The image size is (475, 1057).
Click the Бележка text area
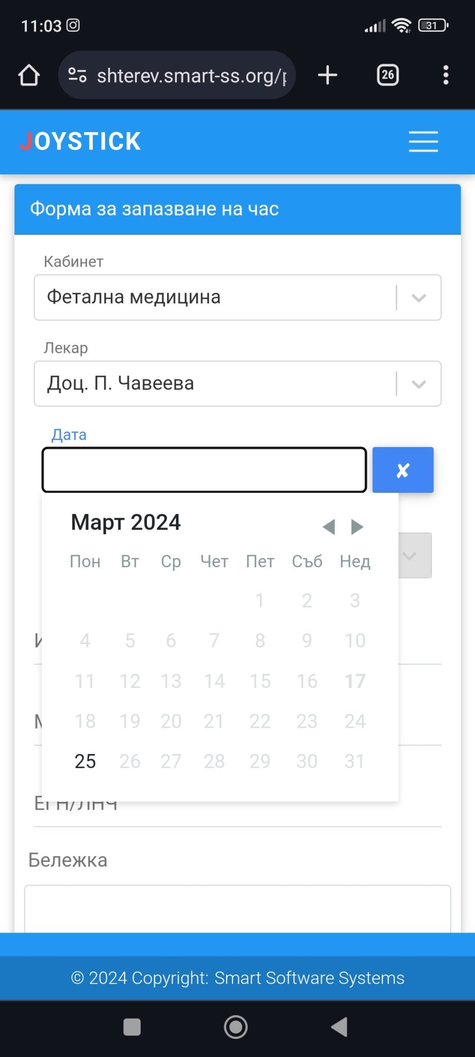point(237,908)
